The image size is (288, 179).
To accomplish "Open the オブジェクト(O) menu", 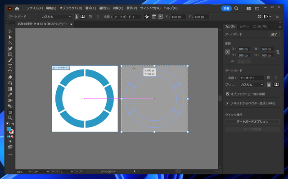I will [x=71, y=8].
